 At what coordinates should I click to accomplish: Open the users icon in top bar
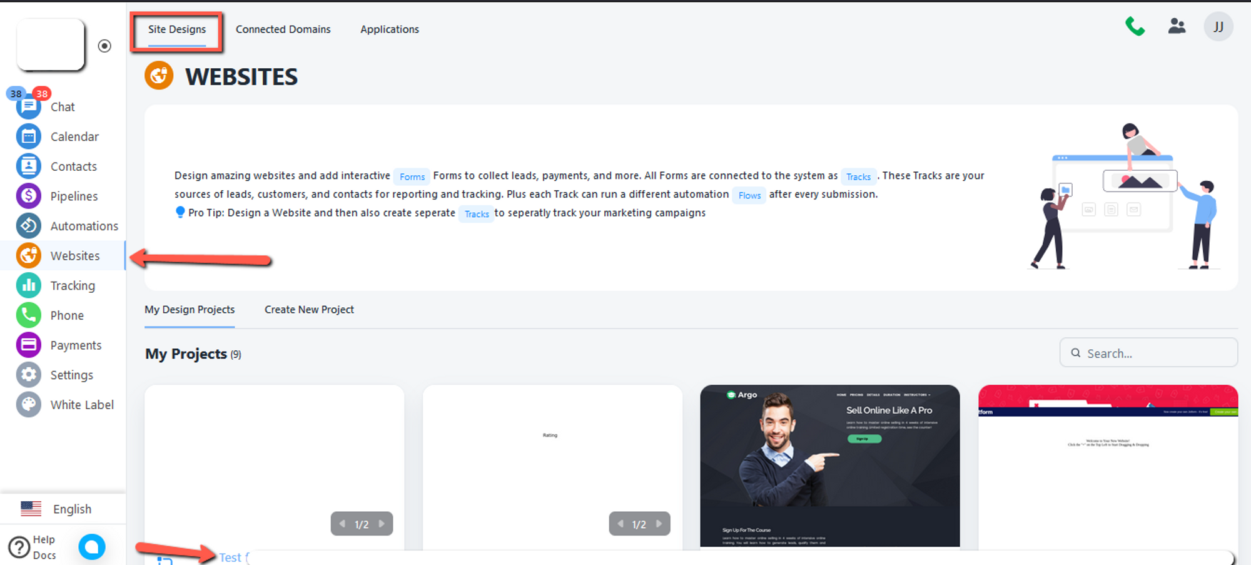point(1177,26)
